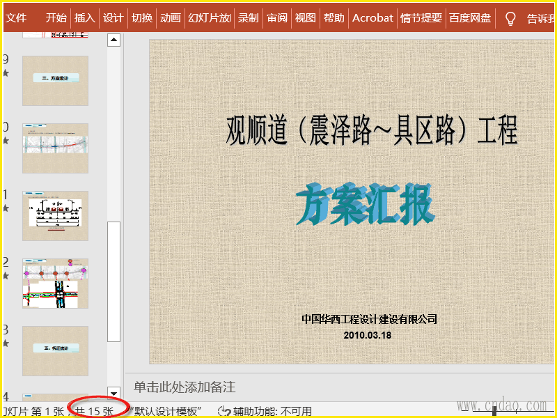Open the 文件 menu
This screenshot has width=557, height=418.
pyautogui.click(x=16, y=18)
